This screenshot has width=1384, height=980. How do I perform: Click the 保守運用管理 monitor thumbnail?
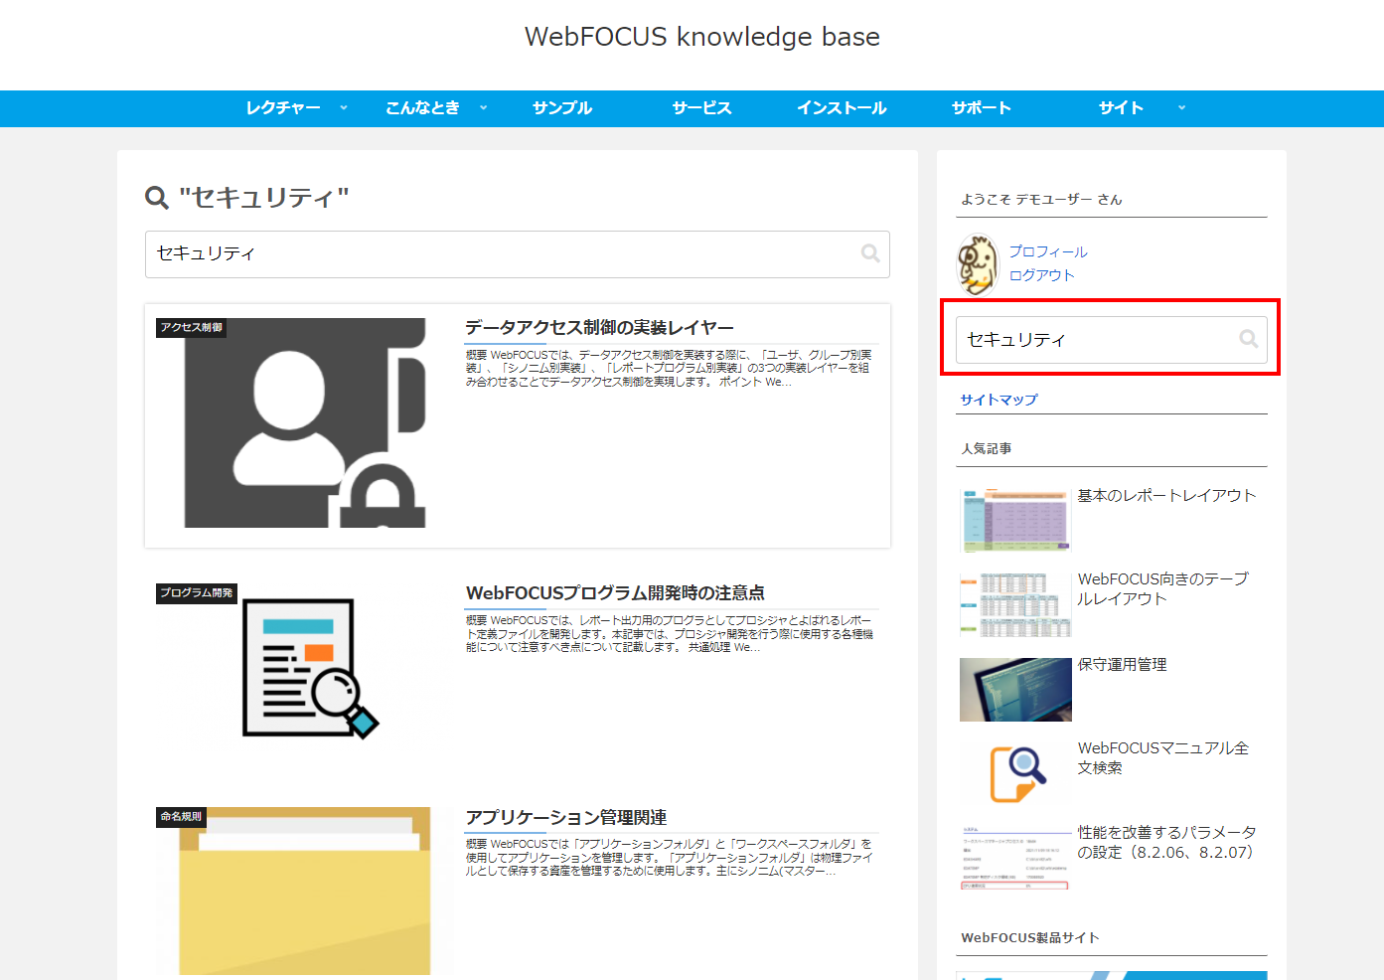point(1014,689)
